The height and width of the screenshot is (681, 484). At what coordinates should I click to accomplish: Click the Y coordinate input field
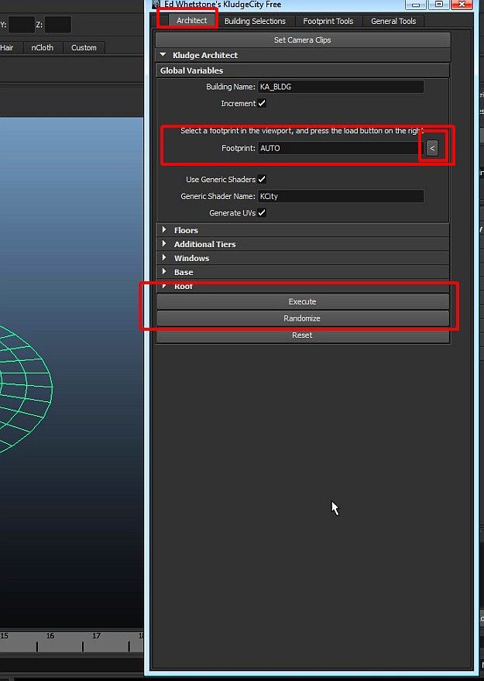tap(22, 25)
